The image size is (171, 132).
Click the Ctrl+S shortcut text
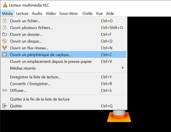pos(106,90)
